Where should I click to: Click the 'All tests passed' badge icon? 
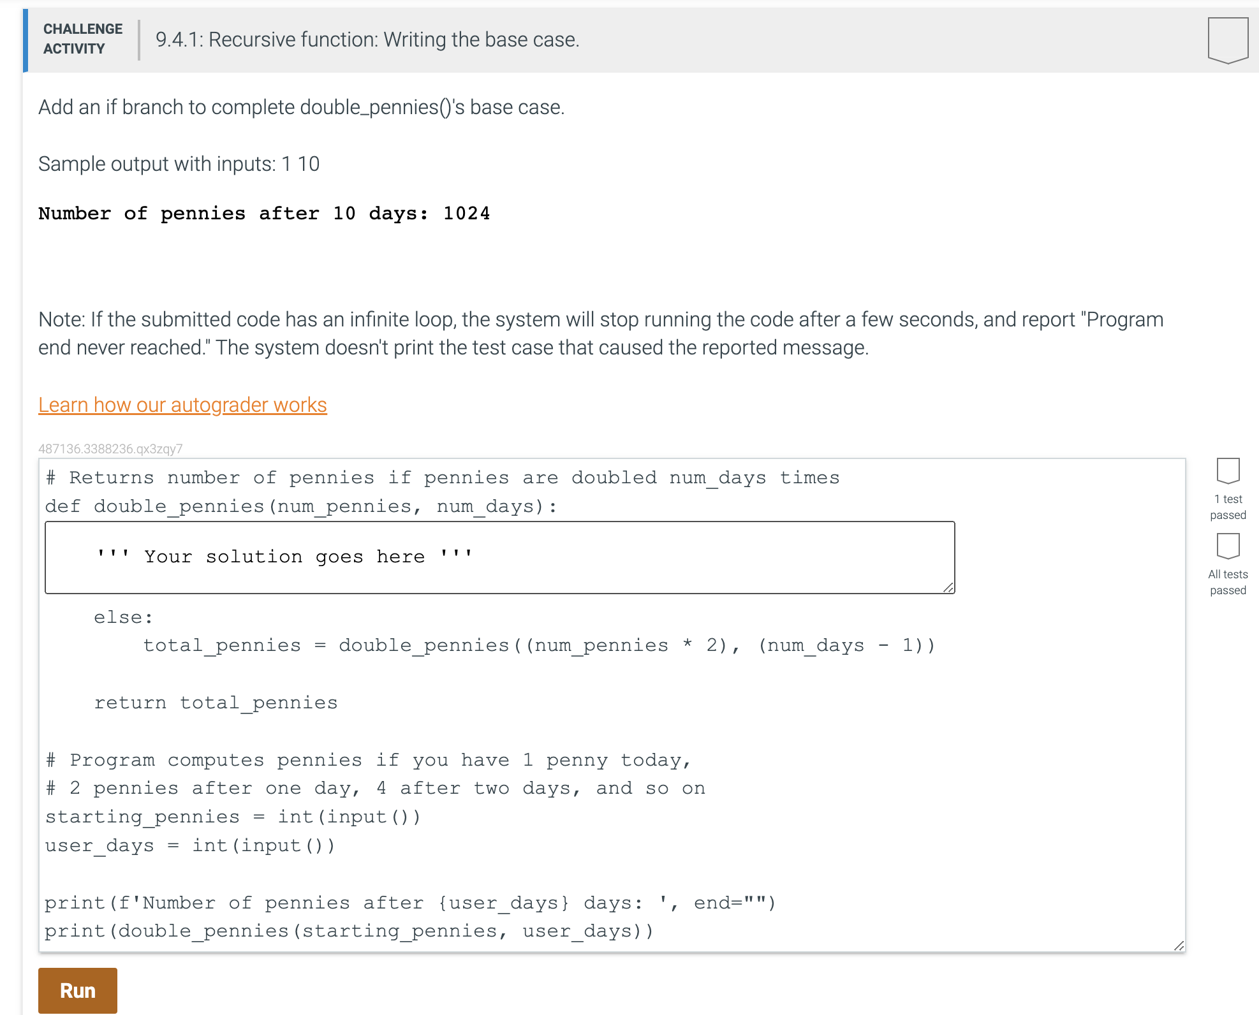tap(1227, 546)
